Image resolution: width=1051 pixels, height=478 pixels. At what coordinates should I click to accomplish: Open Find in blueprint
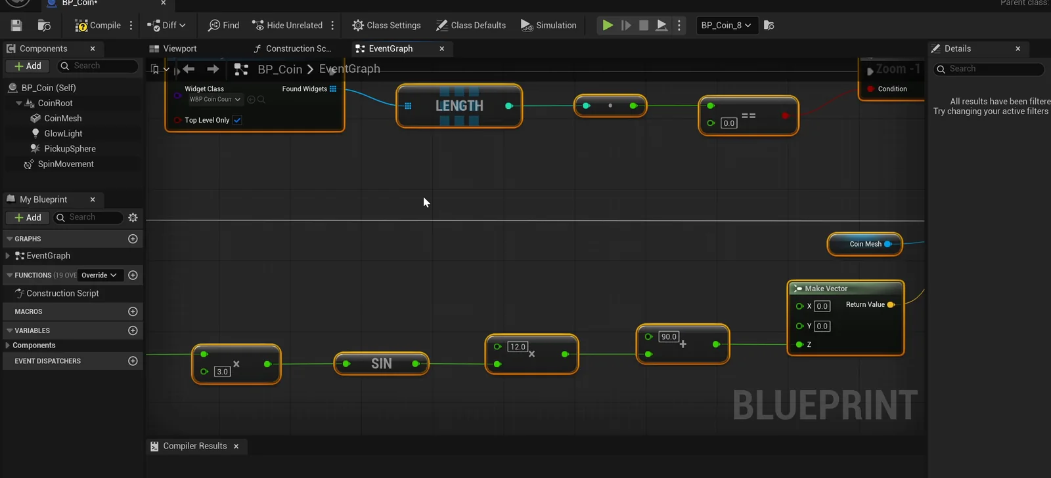[x=223, y=26]
